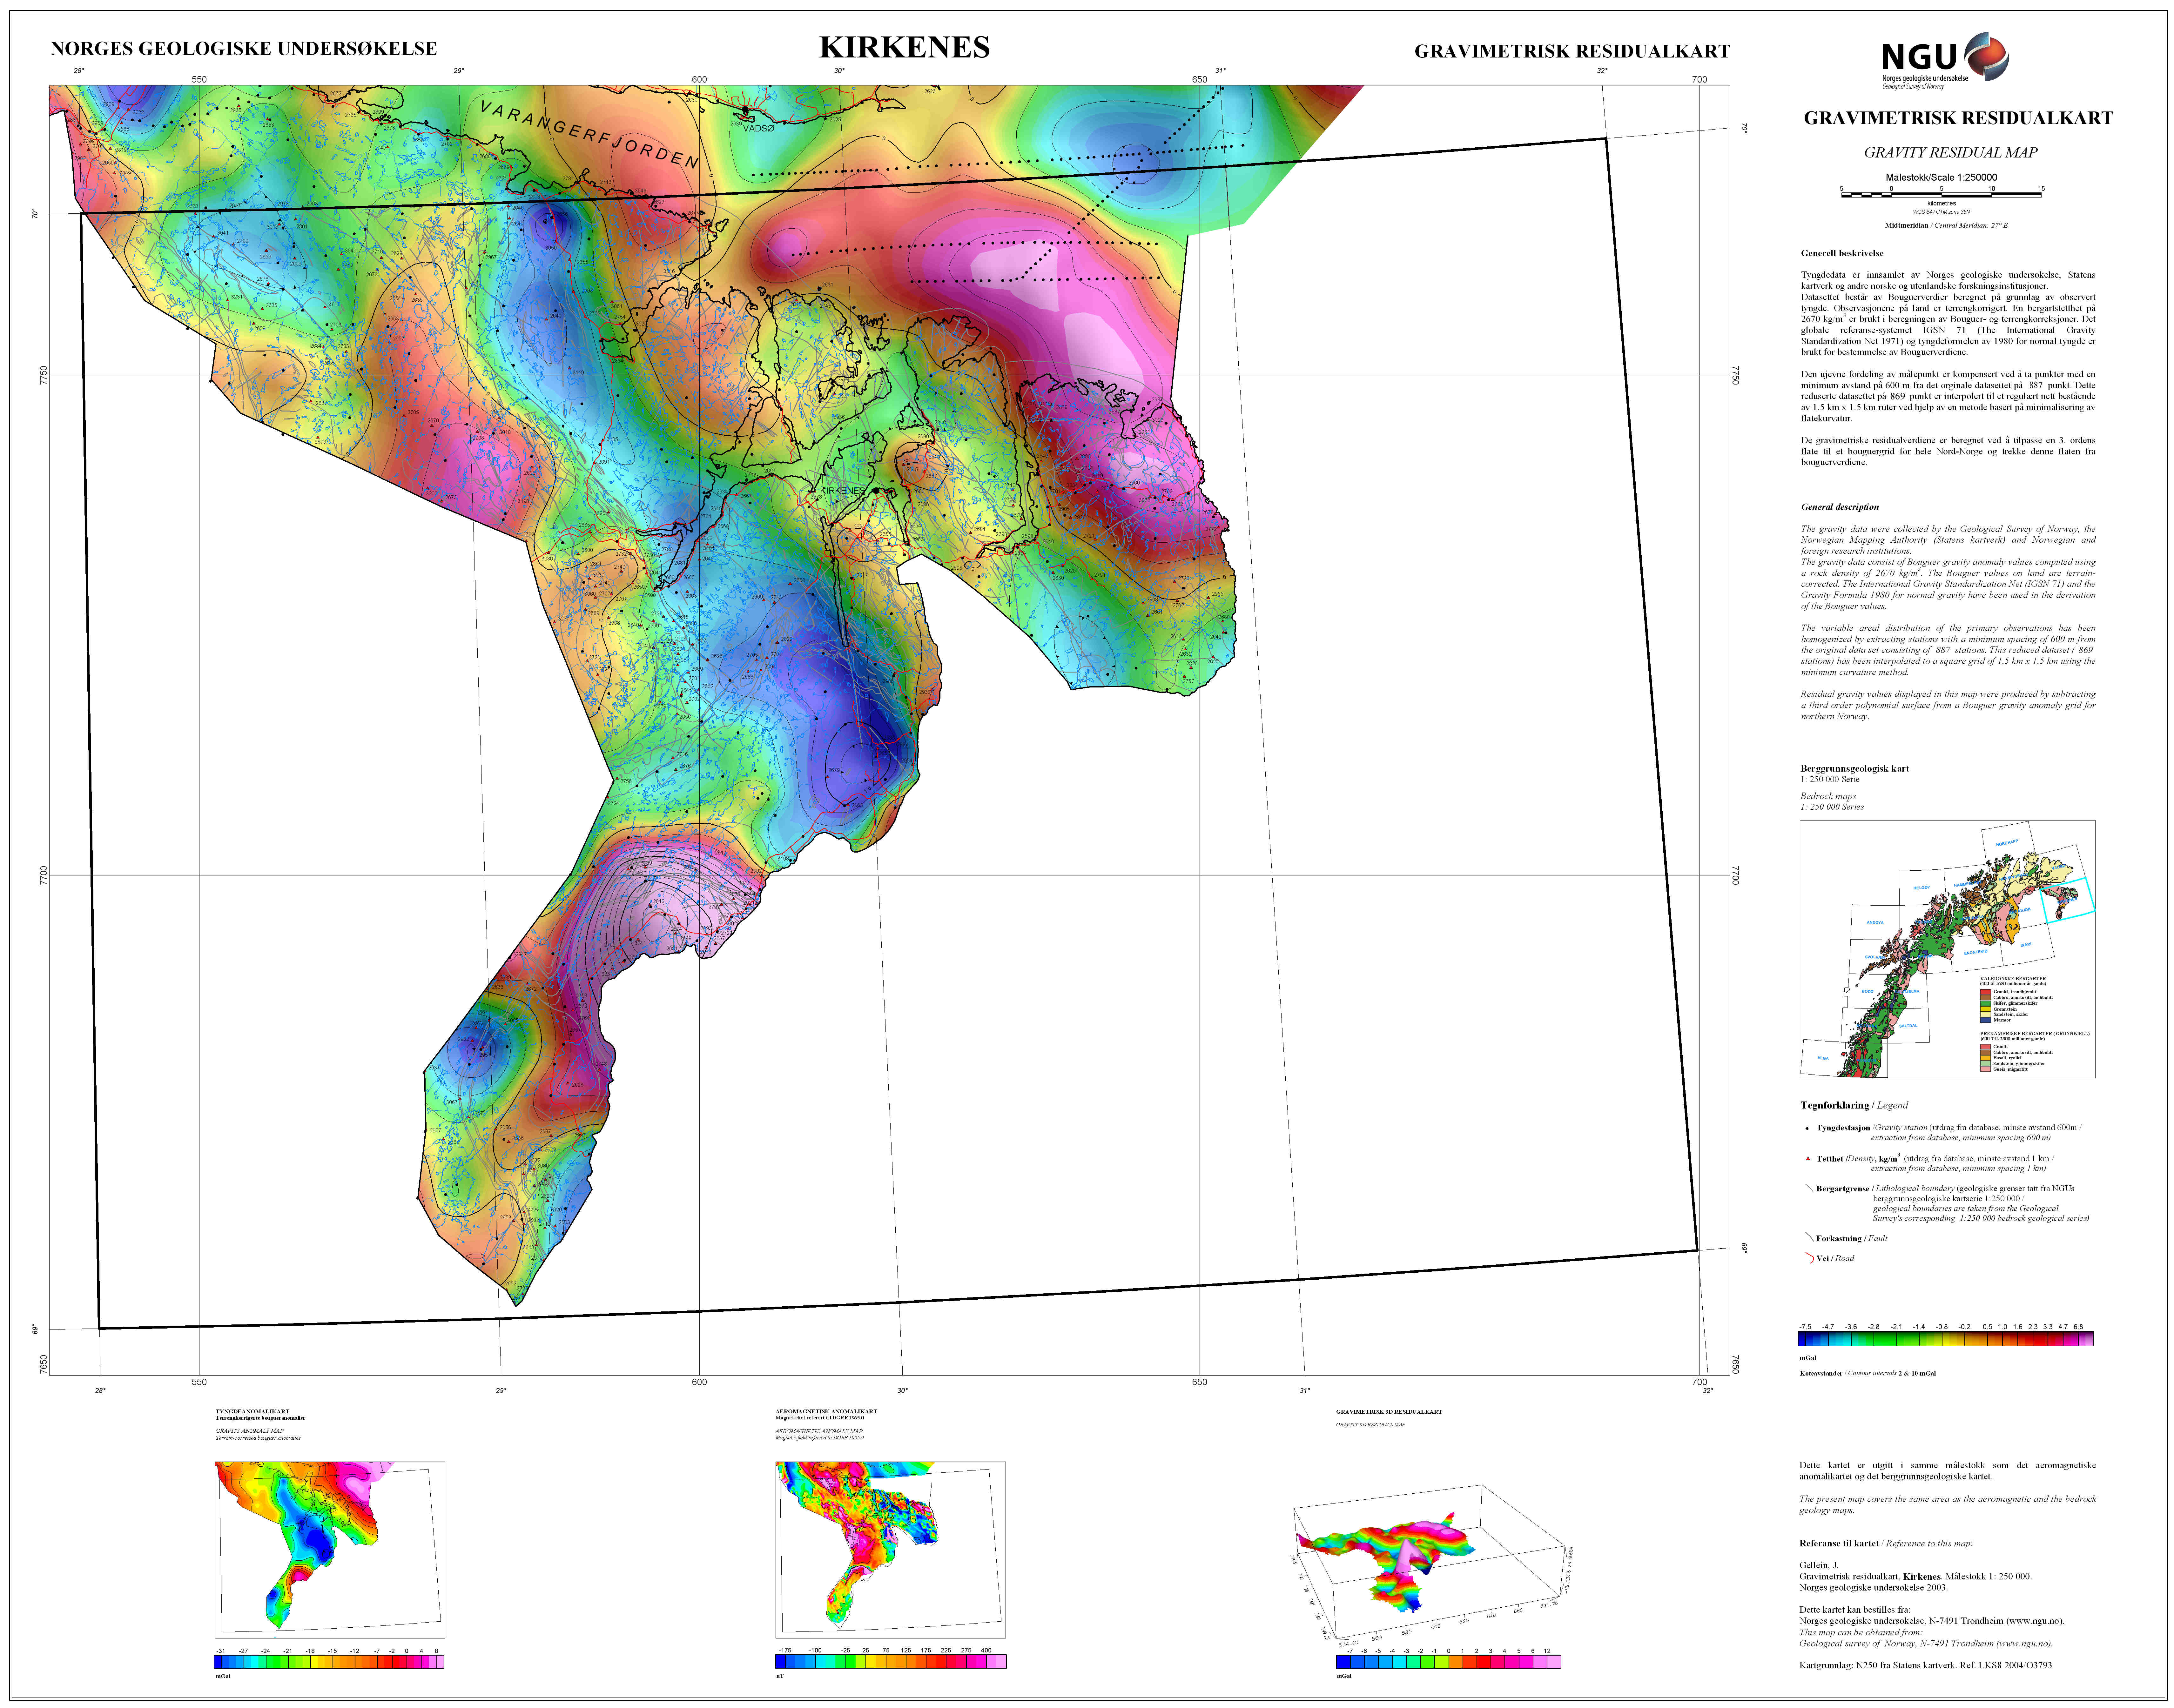Viewport: 2174px width, 1708px height.
Task: Click the 30° longitude label along the map's top edge
Action: [x=839, y=71]
